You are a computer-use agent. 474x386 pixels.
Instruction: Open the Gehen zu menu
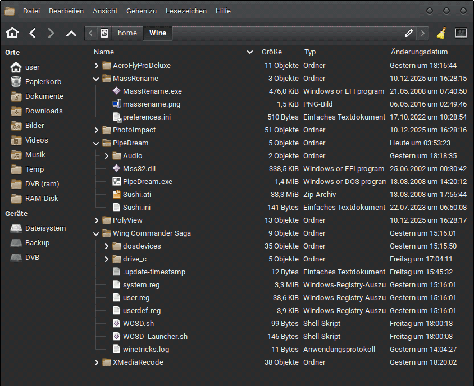point(142,11)
